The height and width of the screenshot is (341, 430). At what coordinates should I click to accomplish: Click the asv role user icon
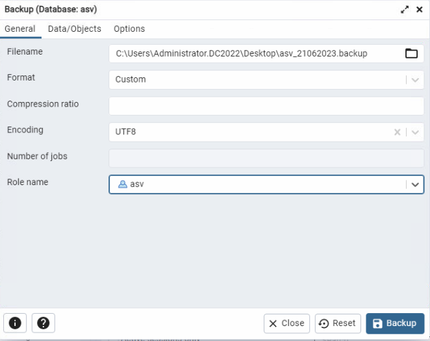[x=122, y=184]
